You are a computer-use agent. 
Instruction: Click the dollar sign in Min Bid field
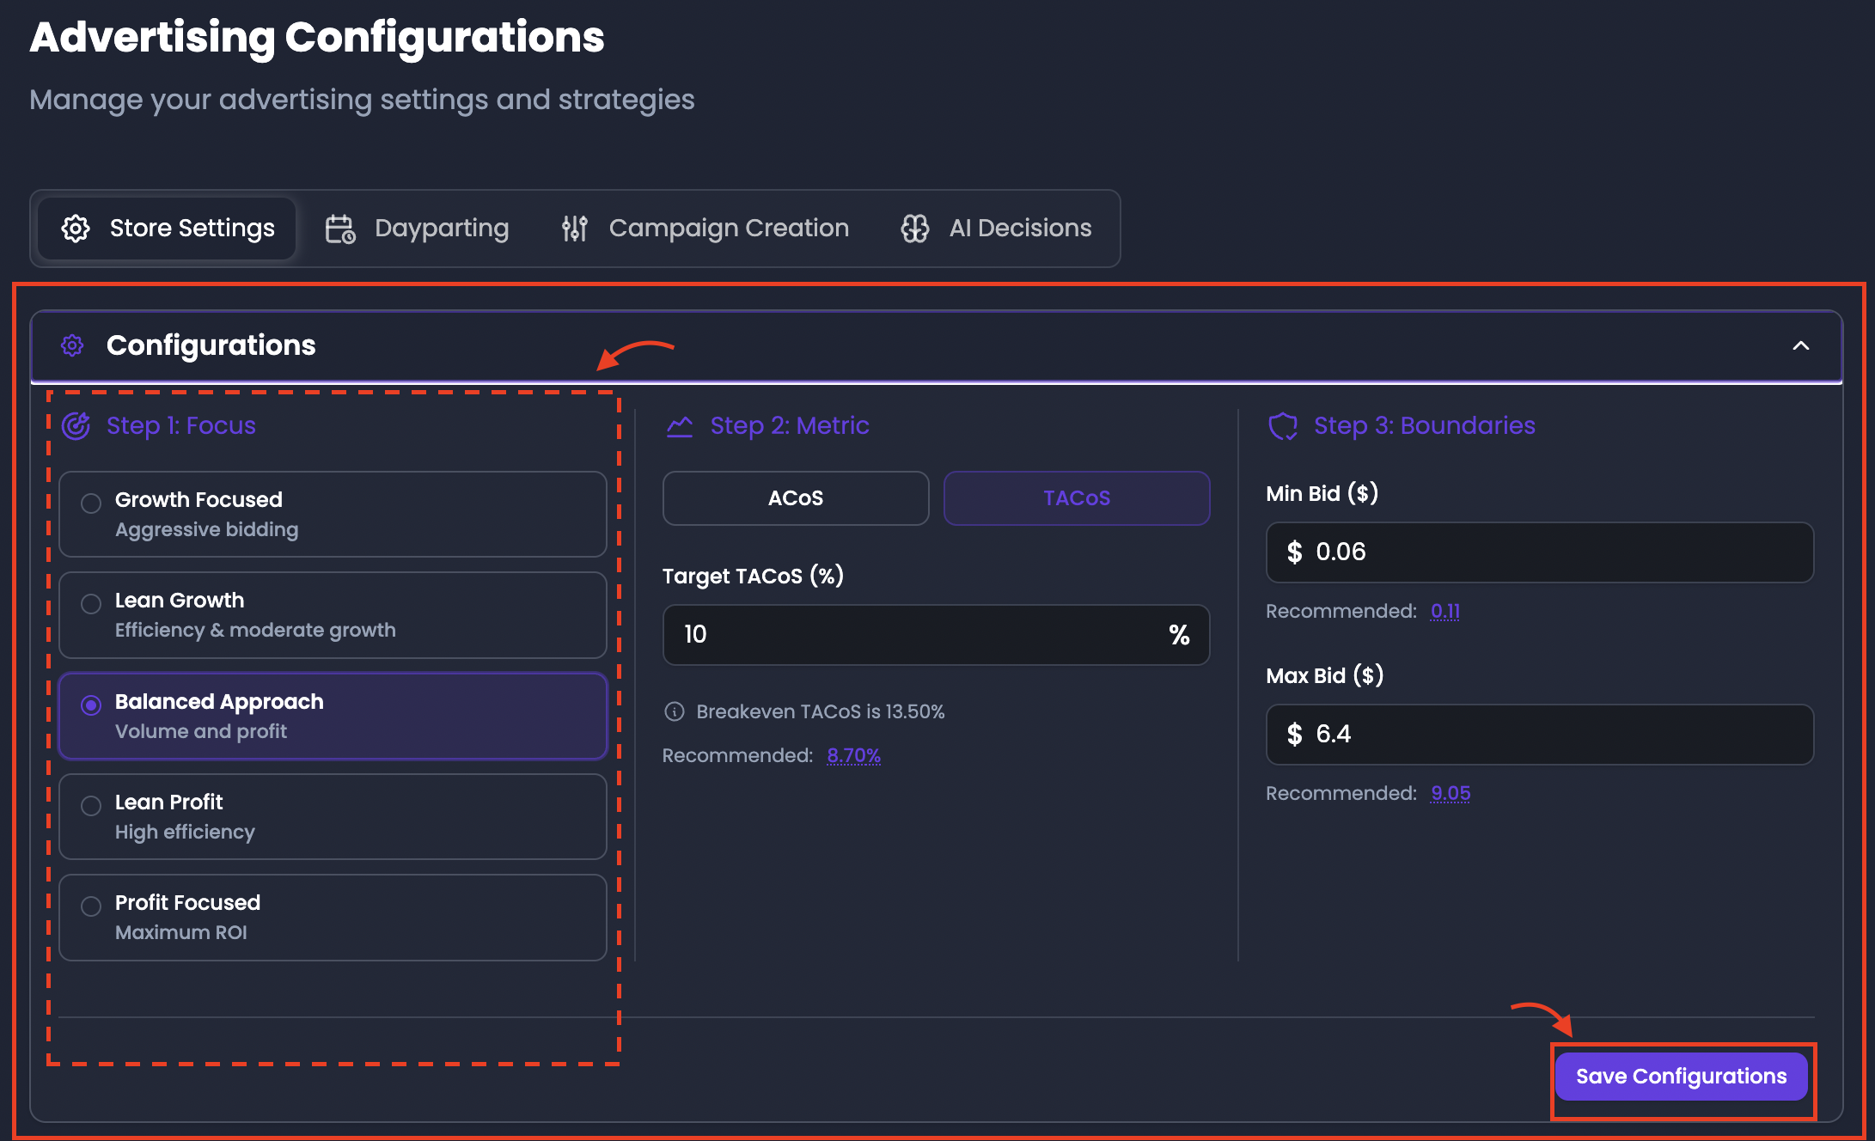[x=1294, y=552]
